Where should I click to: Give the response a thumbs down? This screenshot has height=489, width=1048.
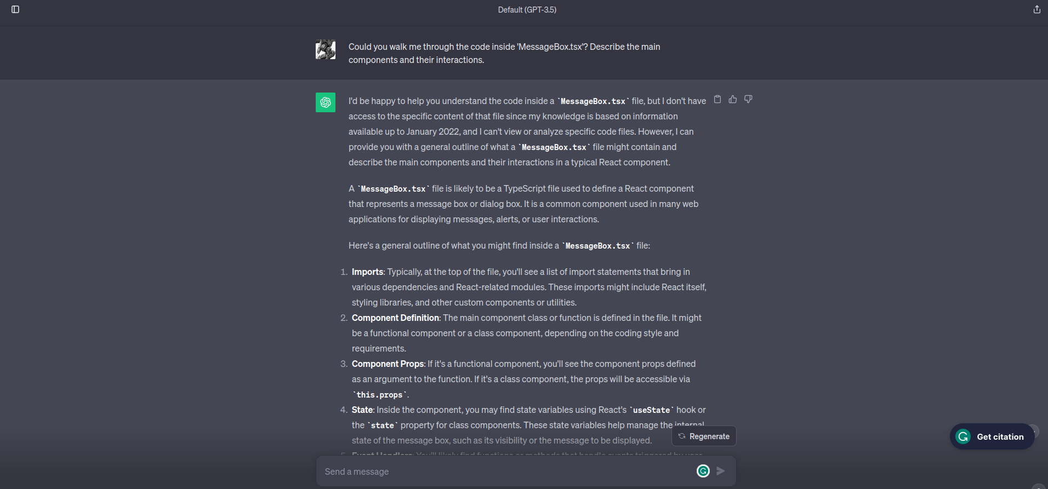(x=748, y=99)
